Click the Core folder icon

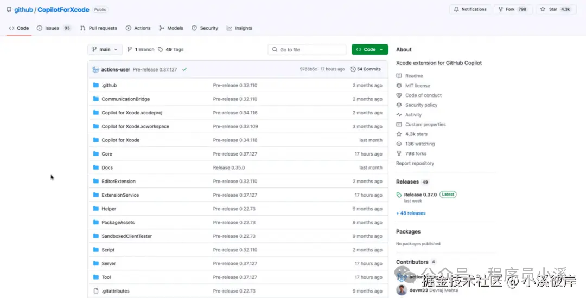(95, 154)
